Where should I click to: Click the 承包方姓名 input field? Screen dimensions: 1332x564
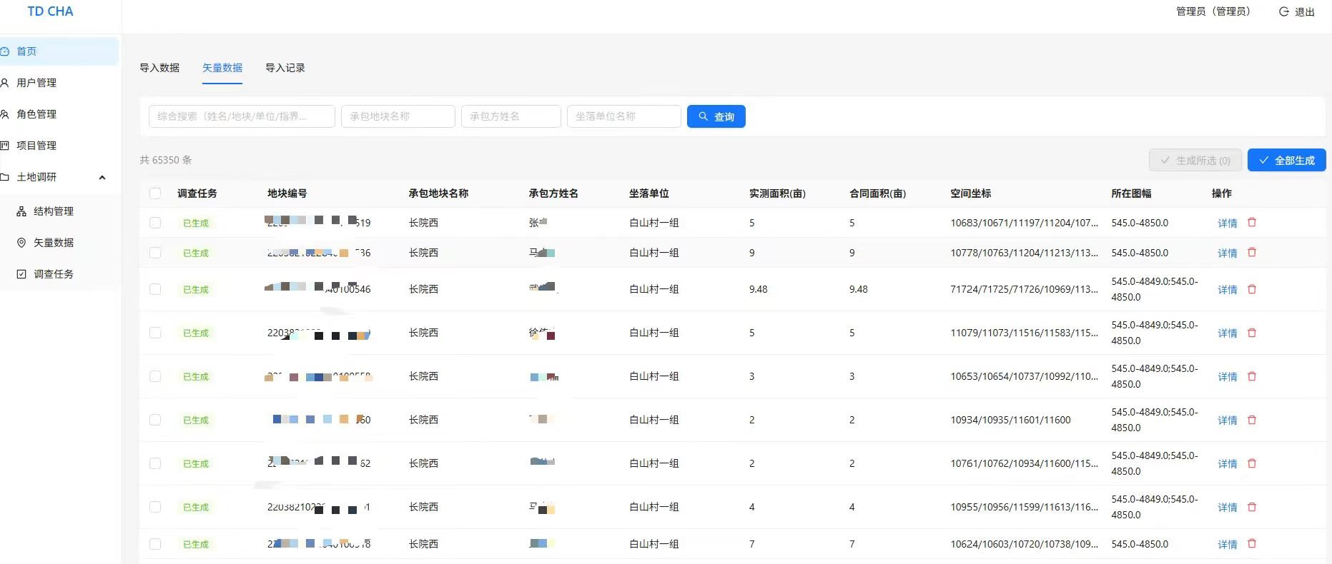510,116
